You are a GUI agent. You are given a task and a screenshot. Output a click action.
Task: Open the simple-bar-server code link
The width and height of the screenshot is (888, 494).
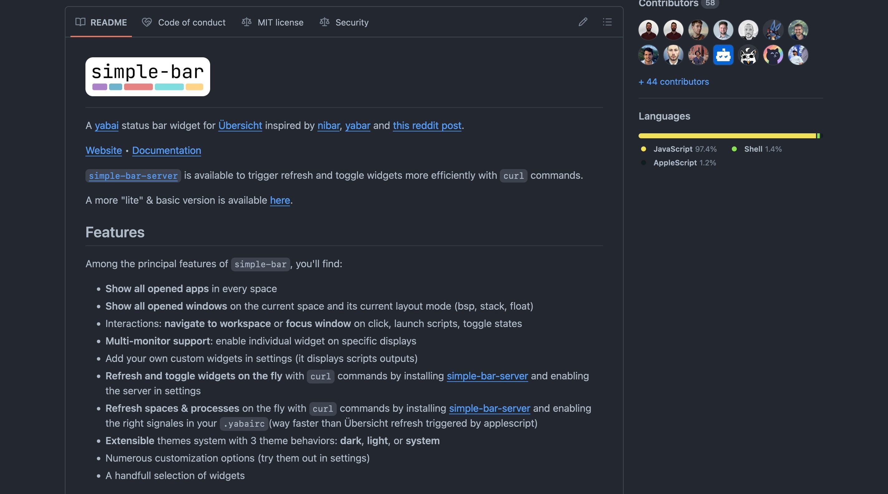coord(133,176)
